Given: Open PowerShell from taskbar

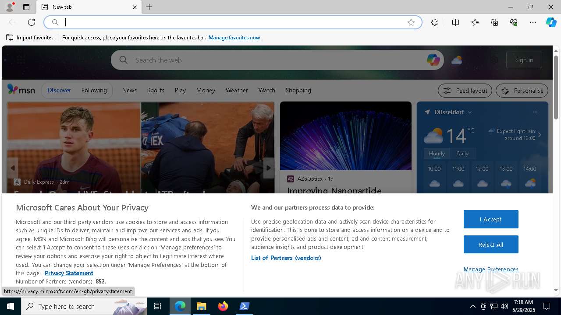Looking at the screenshot, I should [x=245, y=306].
